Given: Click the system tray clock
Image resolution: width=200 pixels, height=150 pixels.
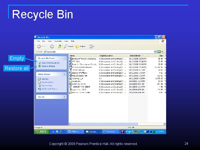Looking at the screenshot, I should pos(160,132).
